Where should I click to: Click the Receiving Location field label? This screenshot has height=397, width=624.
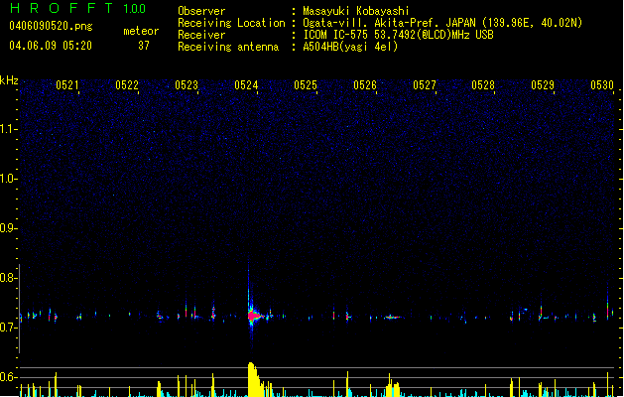pyautogui.click(x=231, y=23)
